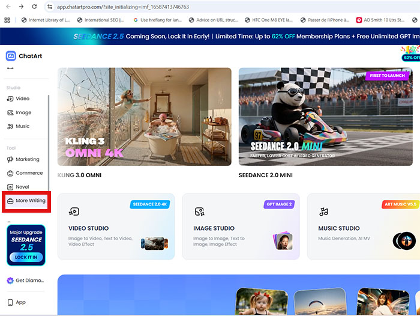Image resolution: width=420 pixels, height=316 pixels.
Task: Click the paraglider sky sample thumbnail
Action: tap(320, 302)
